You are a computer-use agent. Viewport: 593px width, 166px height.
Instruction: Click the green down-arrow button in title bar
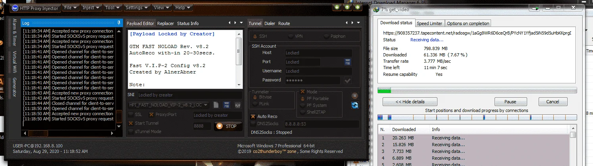tap(337, 7)
